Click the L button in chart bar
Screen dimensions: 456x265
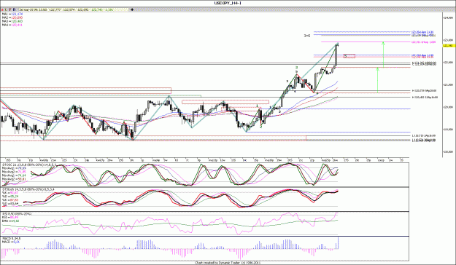(6, 9)
